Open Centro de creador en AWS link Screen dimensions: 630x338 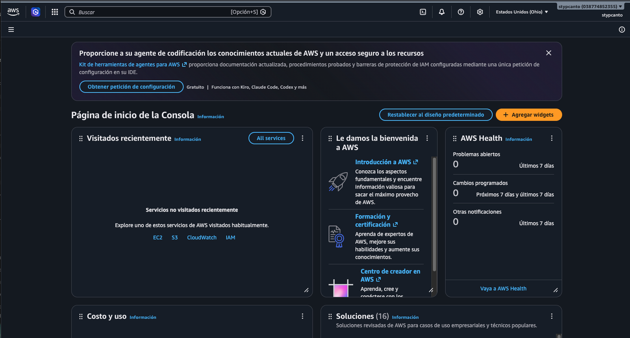pos(390,275)
